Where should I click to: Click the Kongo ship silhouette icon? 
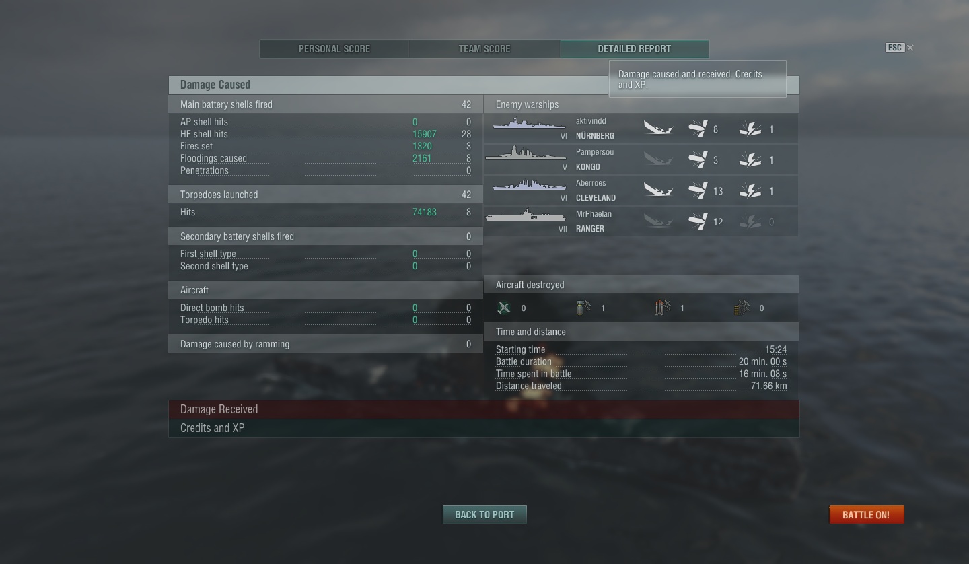[x=526, y=153]
